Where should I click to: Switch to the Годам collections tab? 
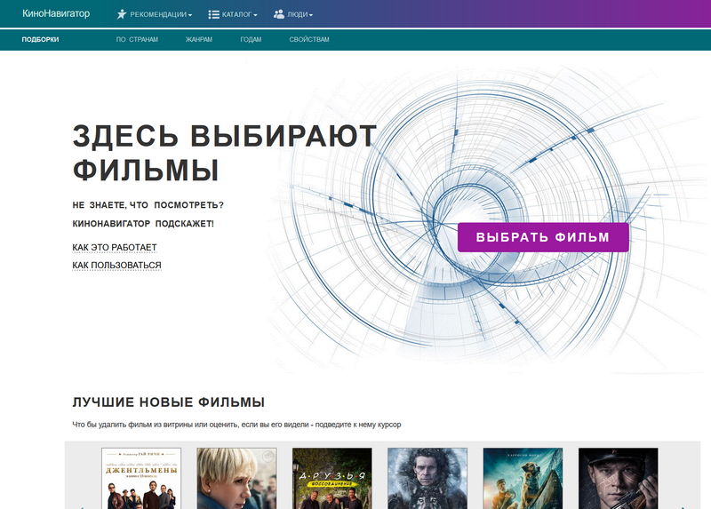point(251,40)
